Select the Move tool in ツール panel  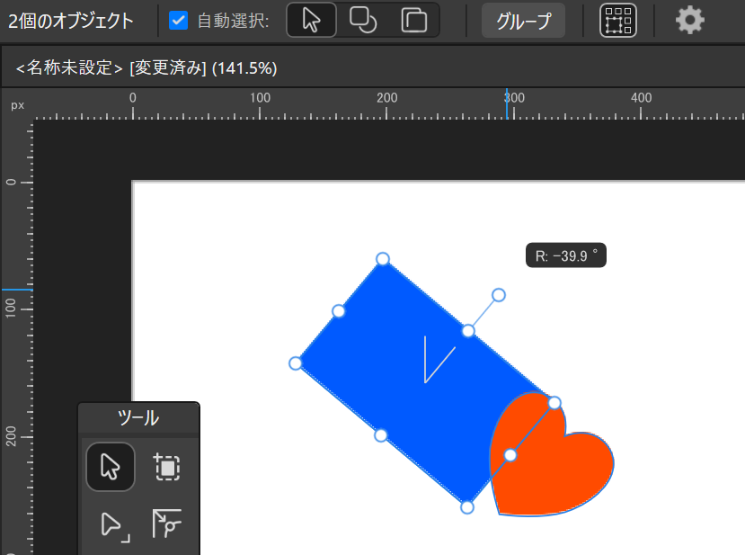(111, 467)
